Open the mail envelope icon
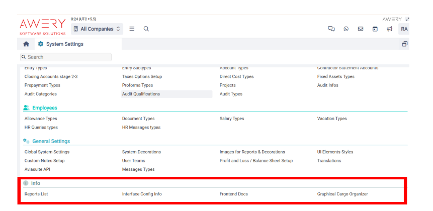Image resolution: width=433 pixels, height=211 pixels. tap(361, 29)
